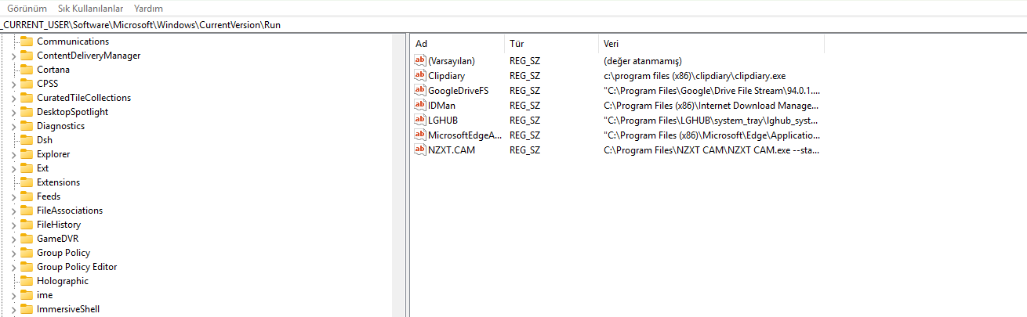
Task: Expand the GameDVR key
Action: click(13, 239)
